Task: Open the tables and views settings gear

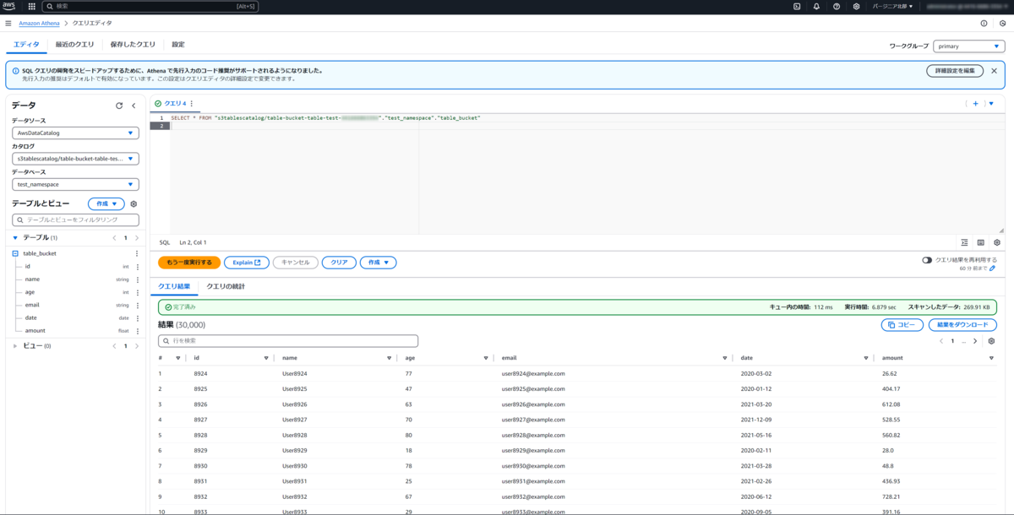Action: point(134,204)
